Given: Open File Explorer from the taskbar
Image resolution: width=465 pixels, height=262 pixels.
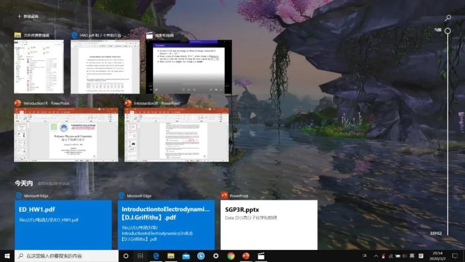Looking at the screenshot, I should point(171,256).
